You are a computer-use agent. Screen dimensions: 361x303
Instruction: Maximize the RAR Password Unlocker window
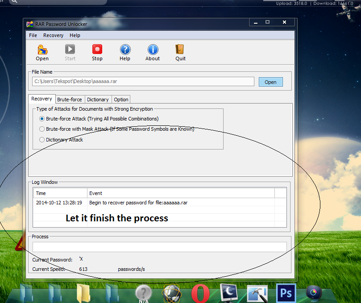coord(267,22)
